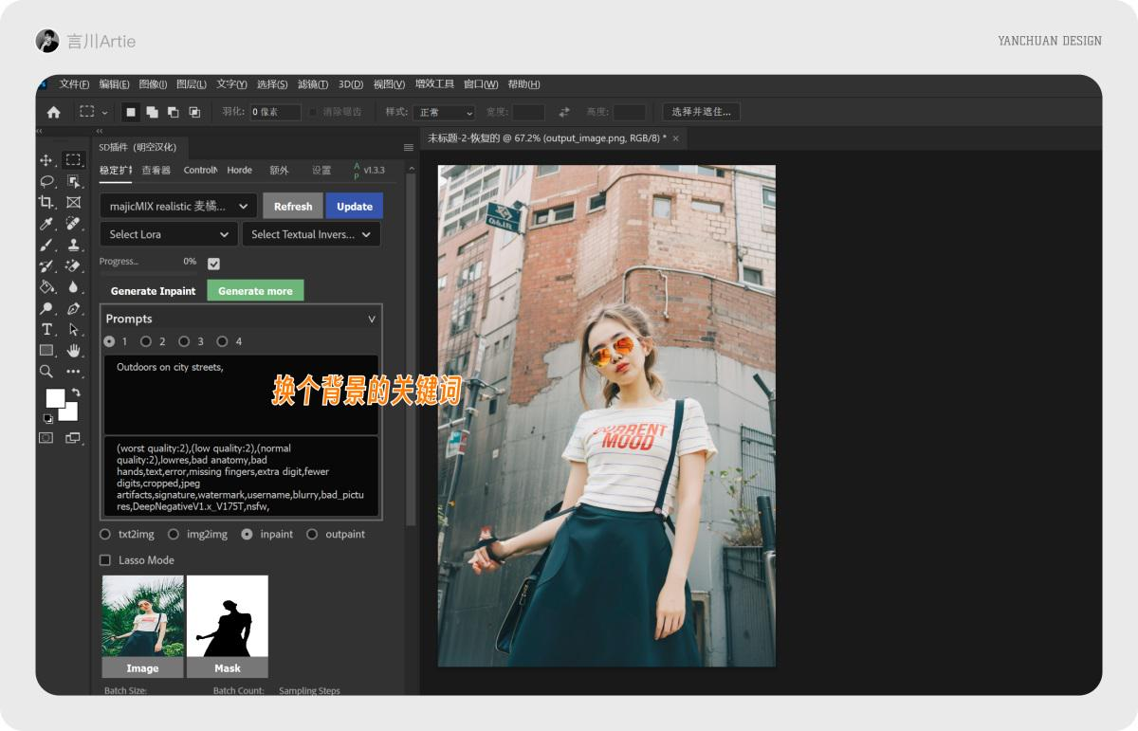Enable Lasso Mode
This screenshot has height=731, width=1138.
[x=105, y=559]
